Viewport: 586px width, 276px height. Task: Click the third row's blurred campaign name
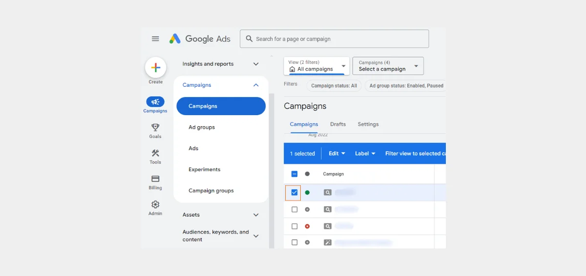[344, 226]
